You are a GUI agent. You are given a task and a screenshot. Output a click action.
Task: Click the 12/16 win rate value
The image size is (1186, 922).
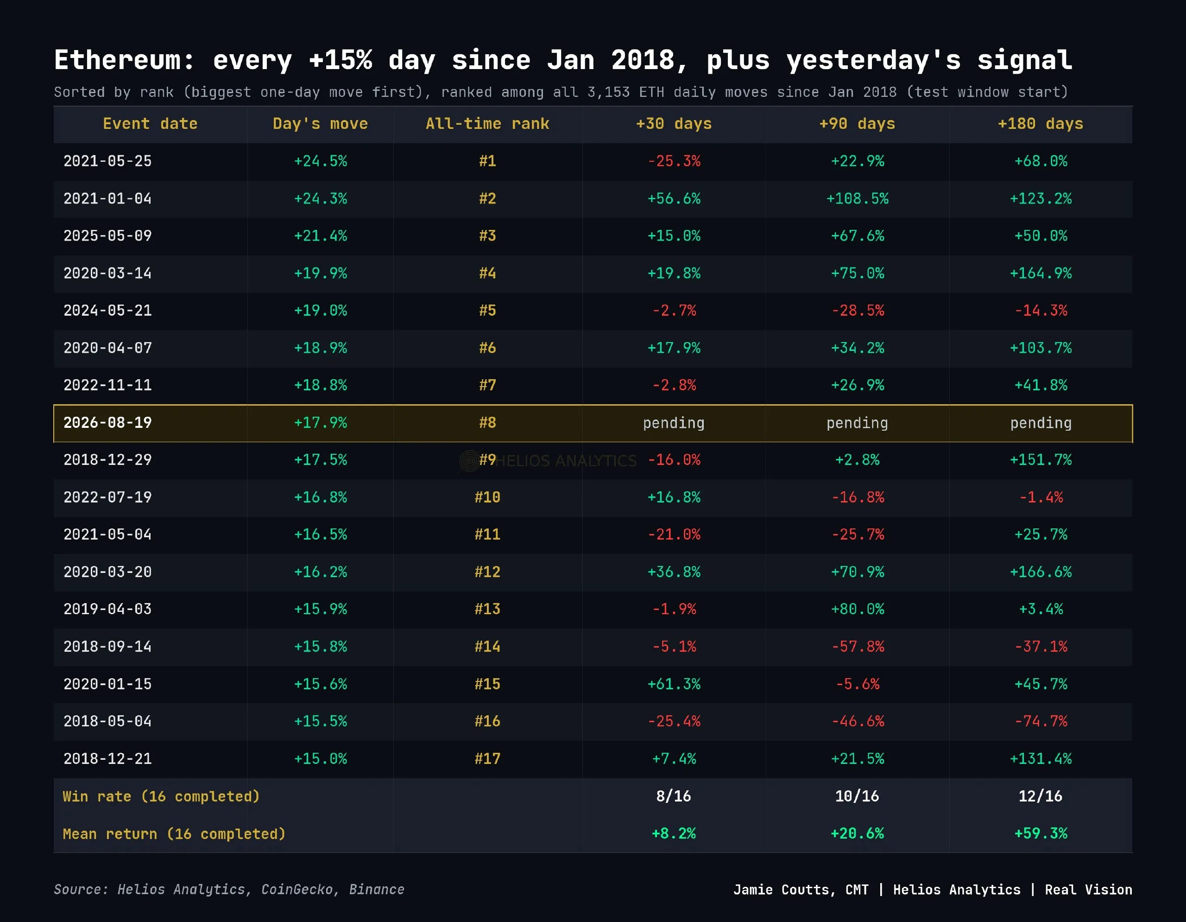tap(1040, 796)
